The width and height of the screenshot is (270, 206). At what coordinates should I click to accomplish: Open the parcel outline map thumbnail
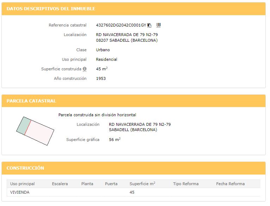pos(35,130)
